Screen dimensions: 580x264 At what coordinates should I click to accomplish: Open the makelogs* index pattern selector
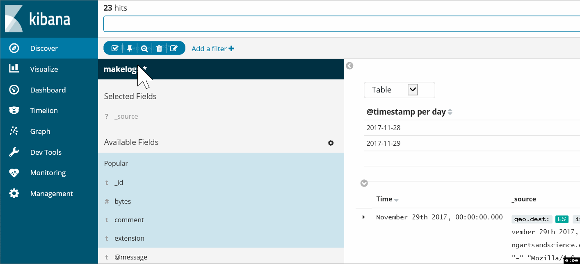(x=221, y=69)
